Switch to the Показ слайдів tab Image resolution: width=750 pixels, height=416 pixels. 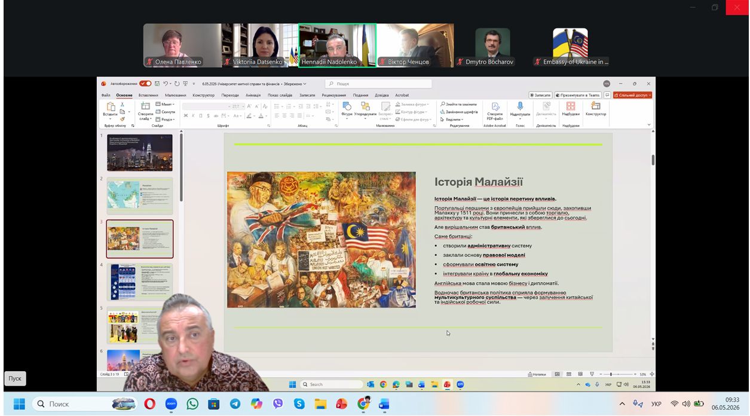coord(280,95)
